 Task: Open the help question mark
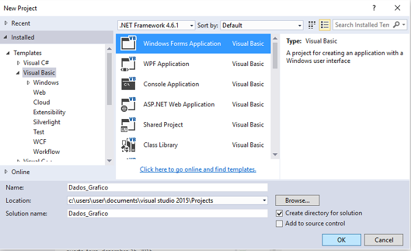tap(374, 8)
